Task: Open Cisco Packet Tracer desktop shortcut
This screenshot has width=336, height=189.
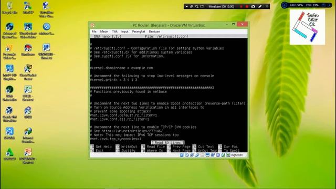Action: pyautogui.click(x=28, y=72)
